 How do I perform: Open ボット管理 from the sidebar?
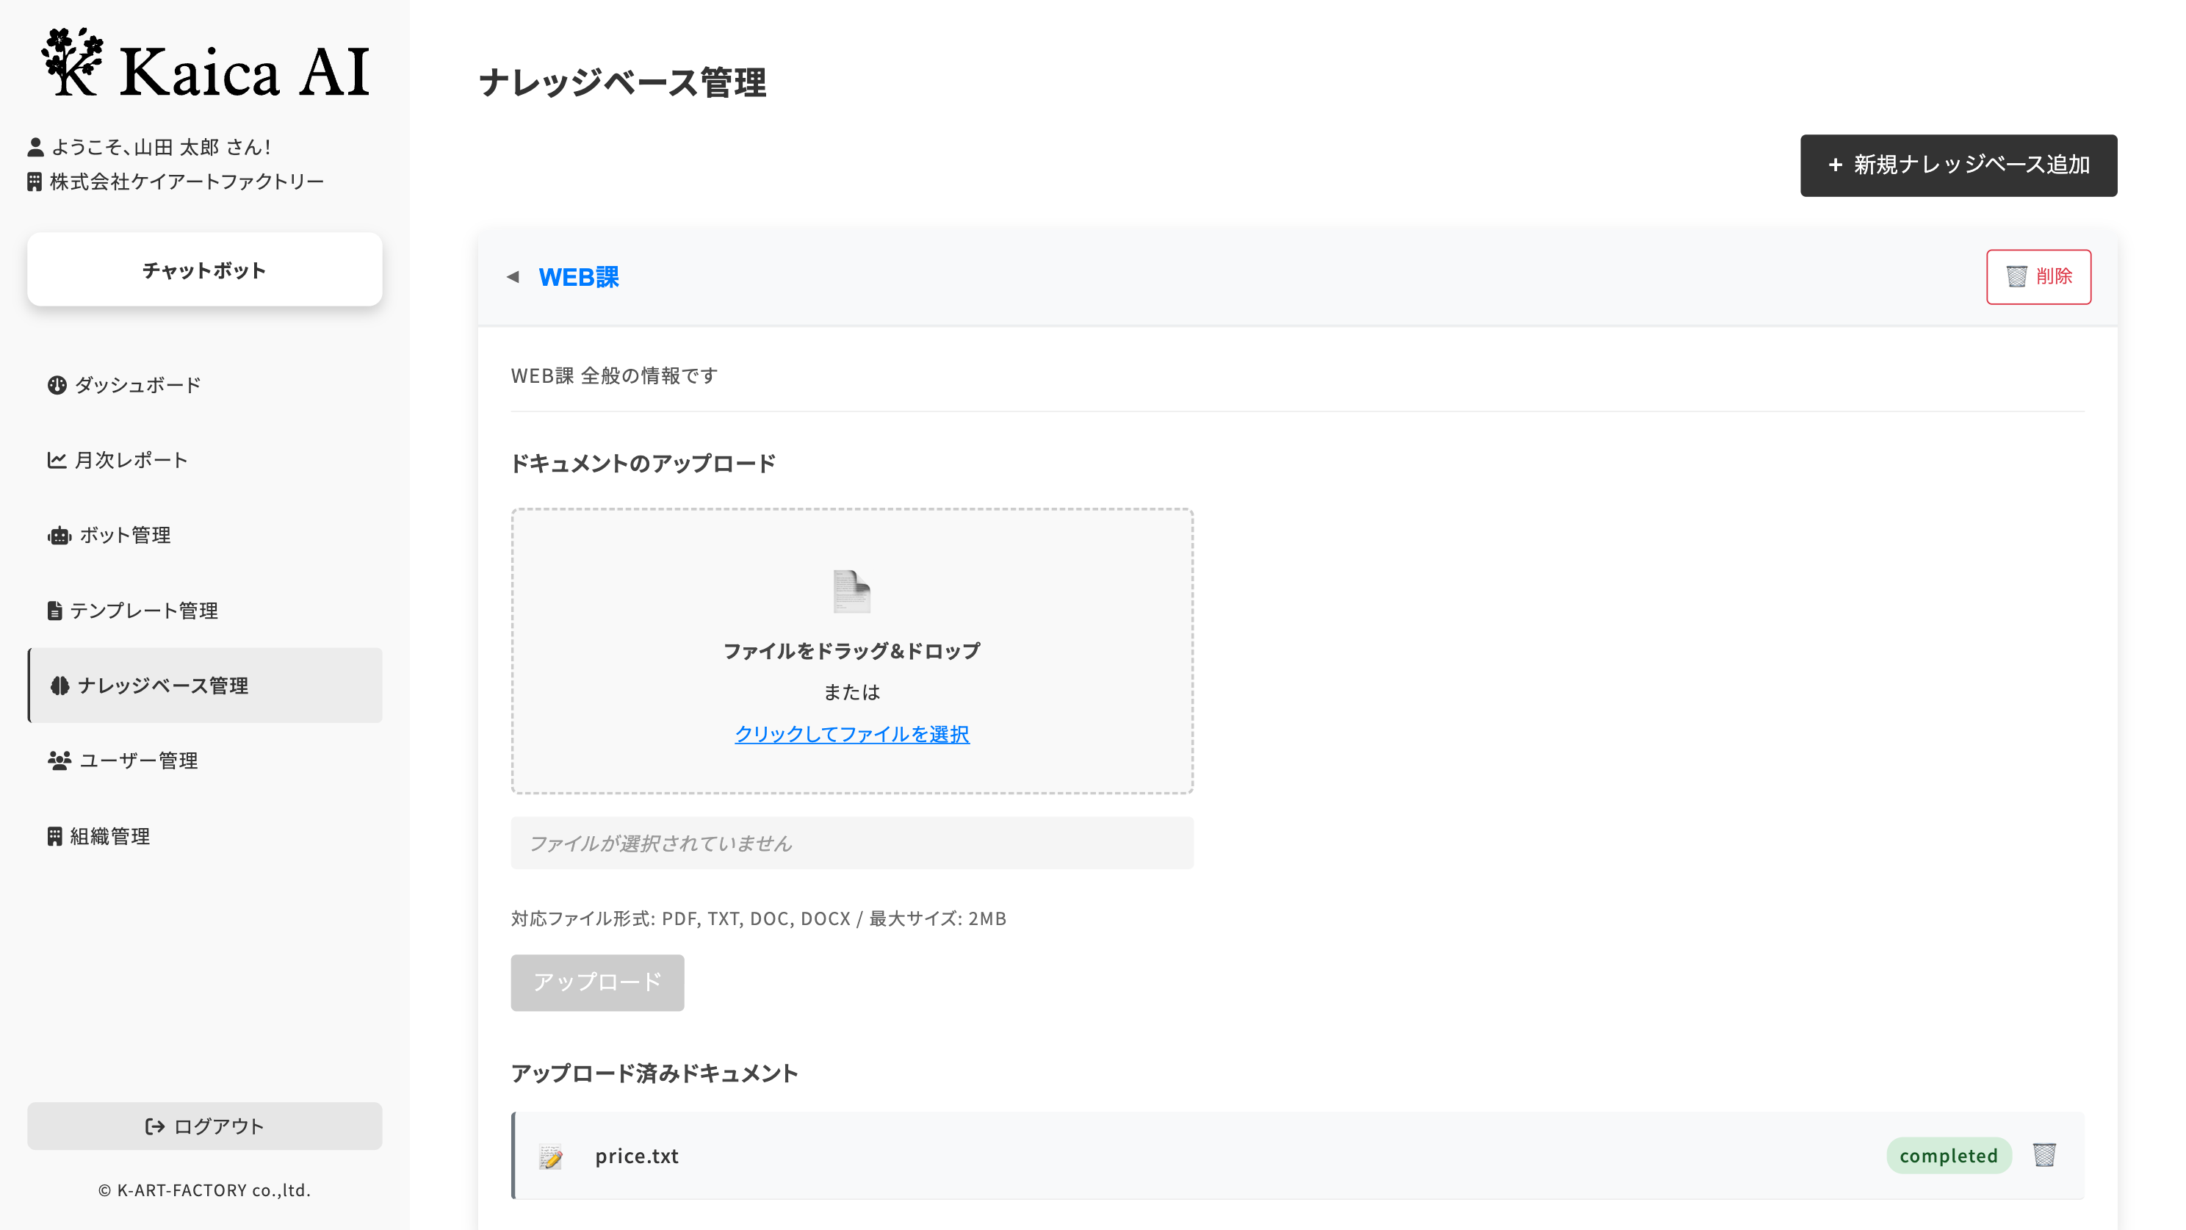pos(124,535)
